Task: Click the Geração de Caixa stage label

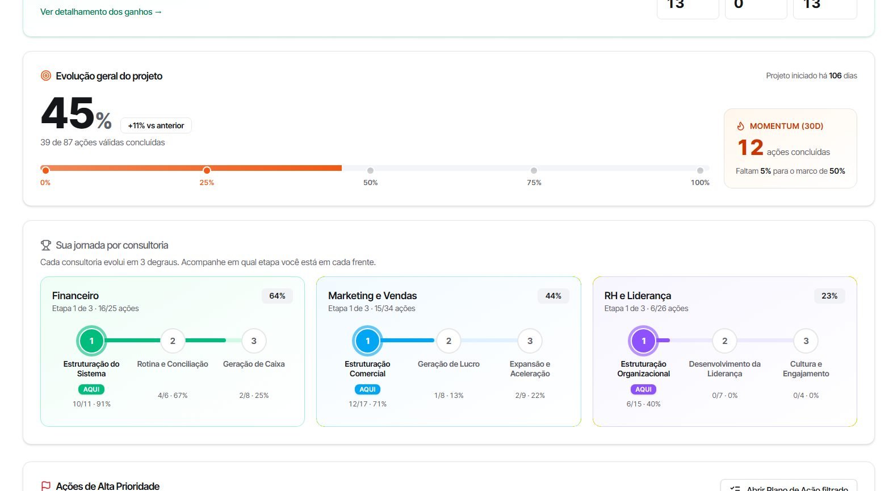Action: (x=254, y=364)
